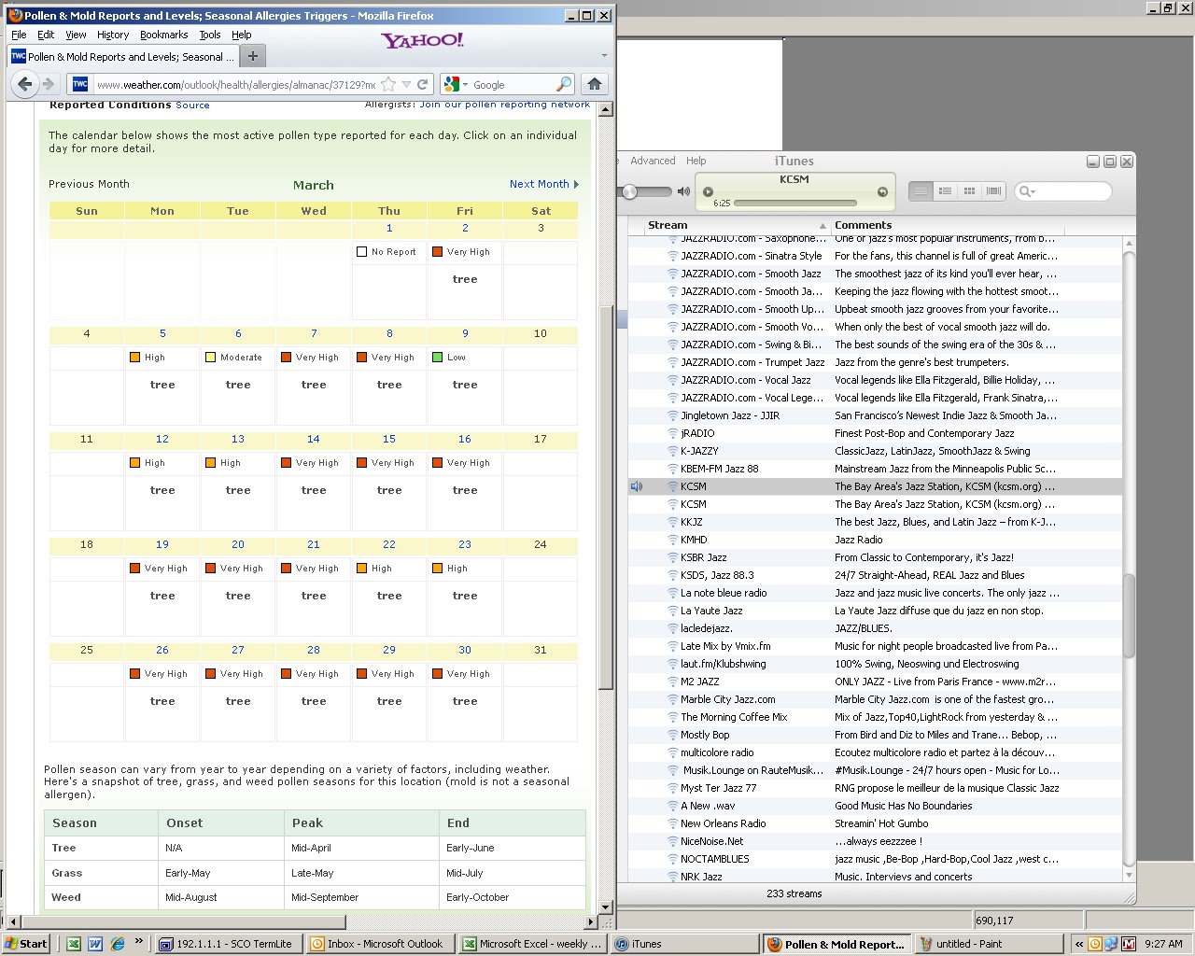The width and height of the screenshot is (1195, 956).
Task: Open the iTunes Advanced menu
Action: (x=653, y=161)
